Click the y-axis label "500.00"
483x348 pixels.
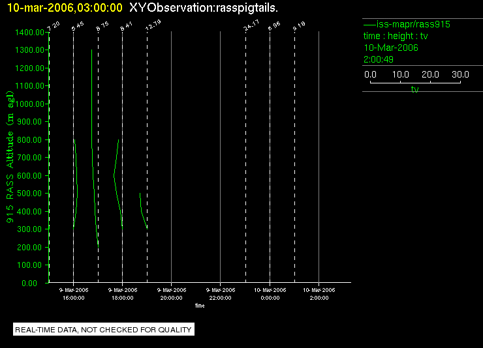click(x=29, y=194)
